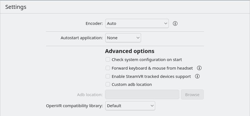Click the 'Adb location:' label
The height and width of the screenshot is (116, 250).
tap(90, 95)
